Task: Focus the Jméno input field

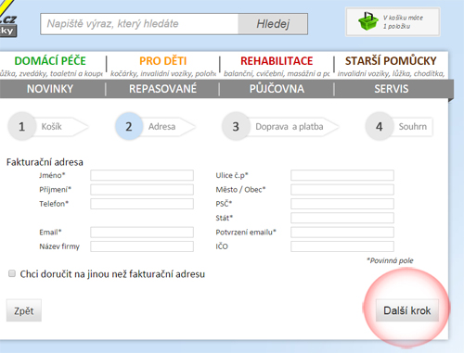Action: click(142, 175)
